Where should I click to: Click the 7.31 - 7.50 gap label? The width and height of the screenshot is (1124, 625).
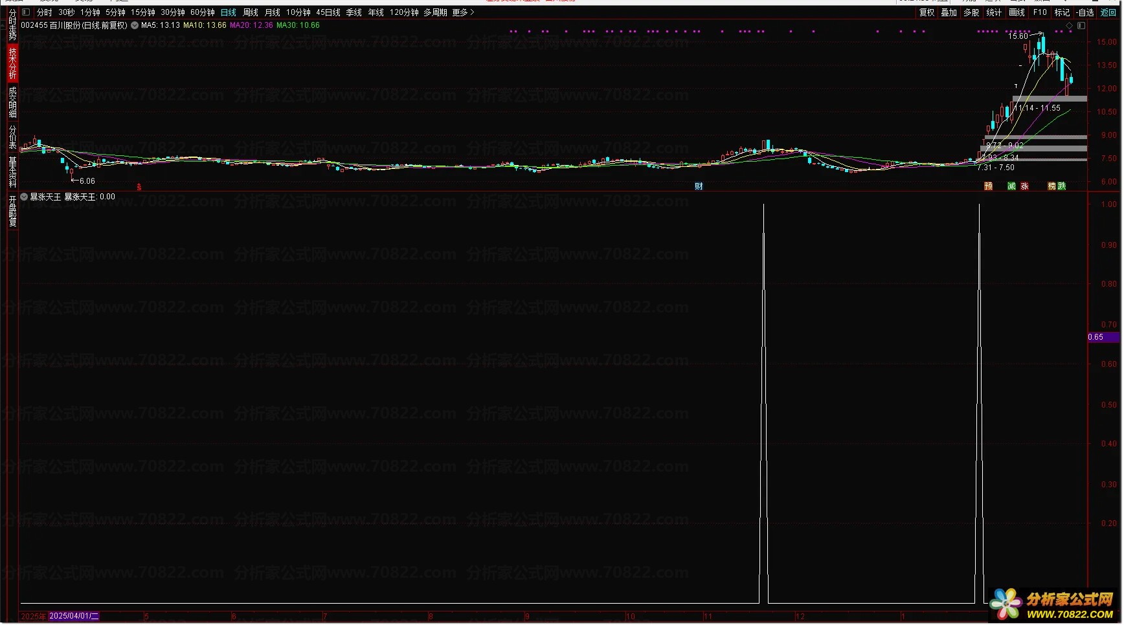(x=996, y=168)
